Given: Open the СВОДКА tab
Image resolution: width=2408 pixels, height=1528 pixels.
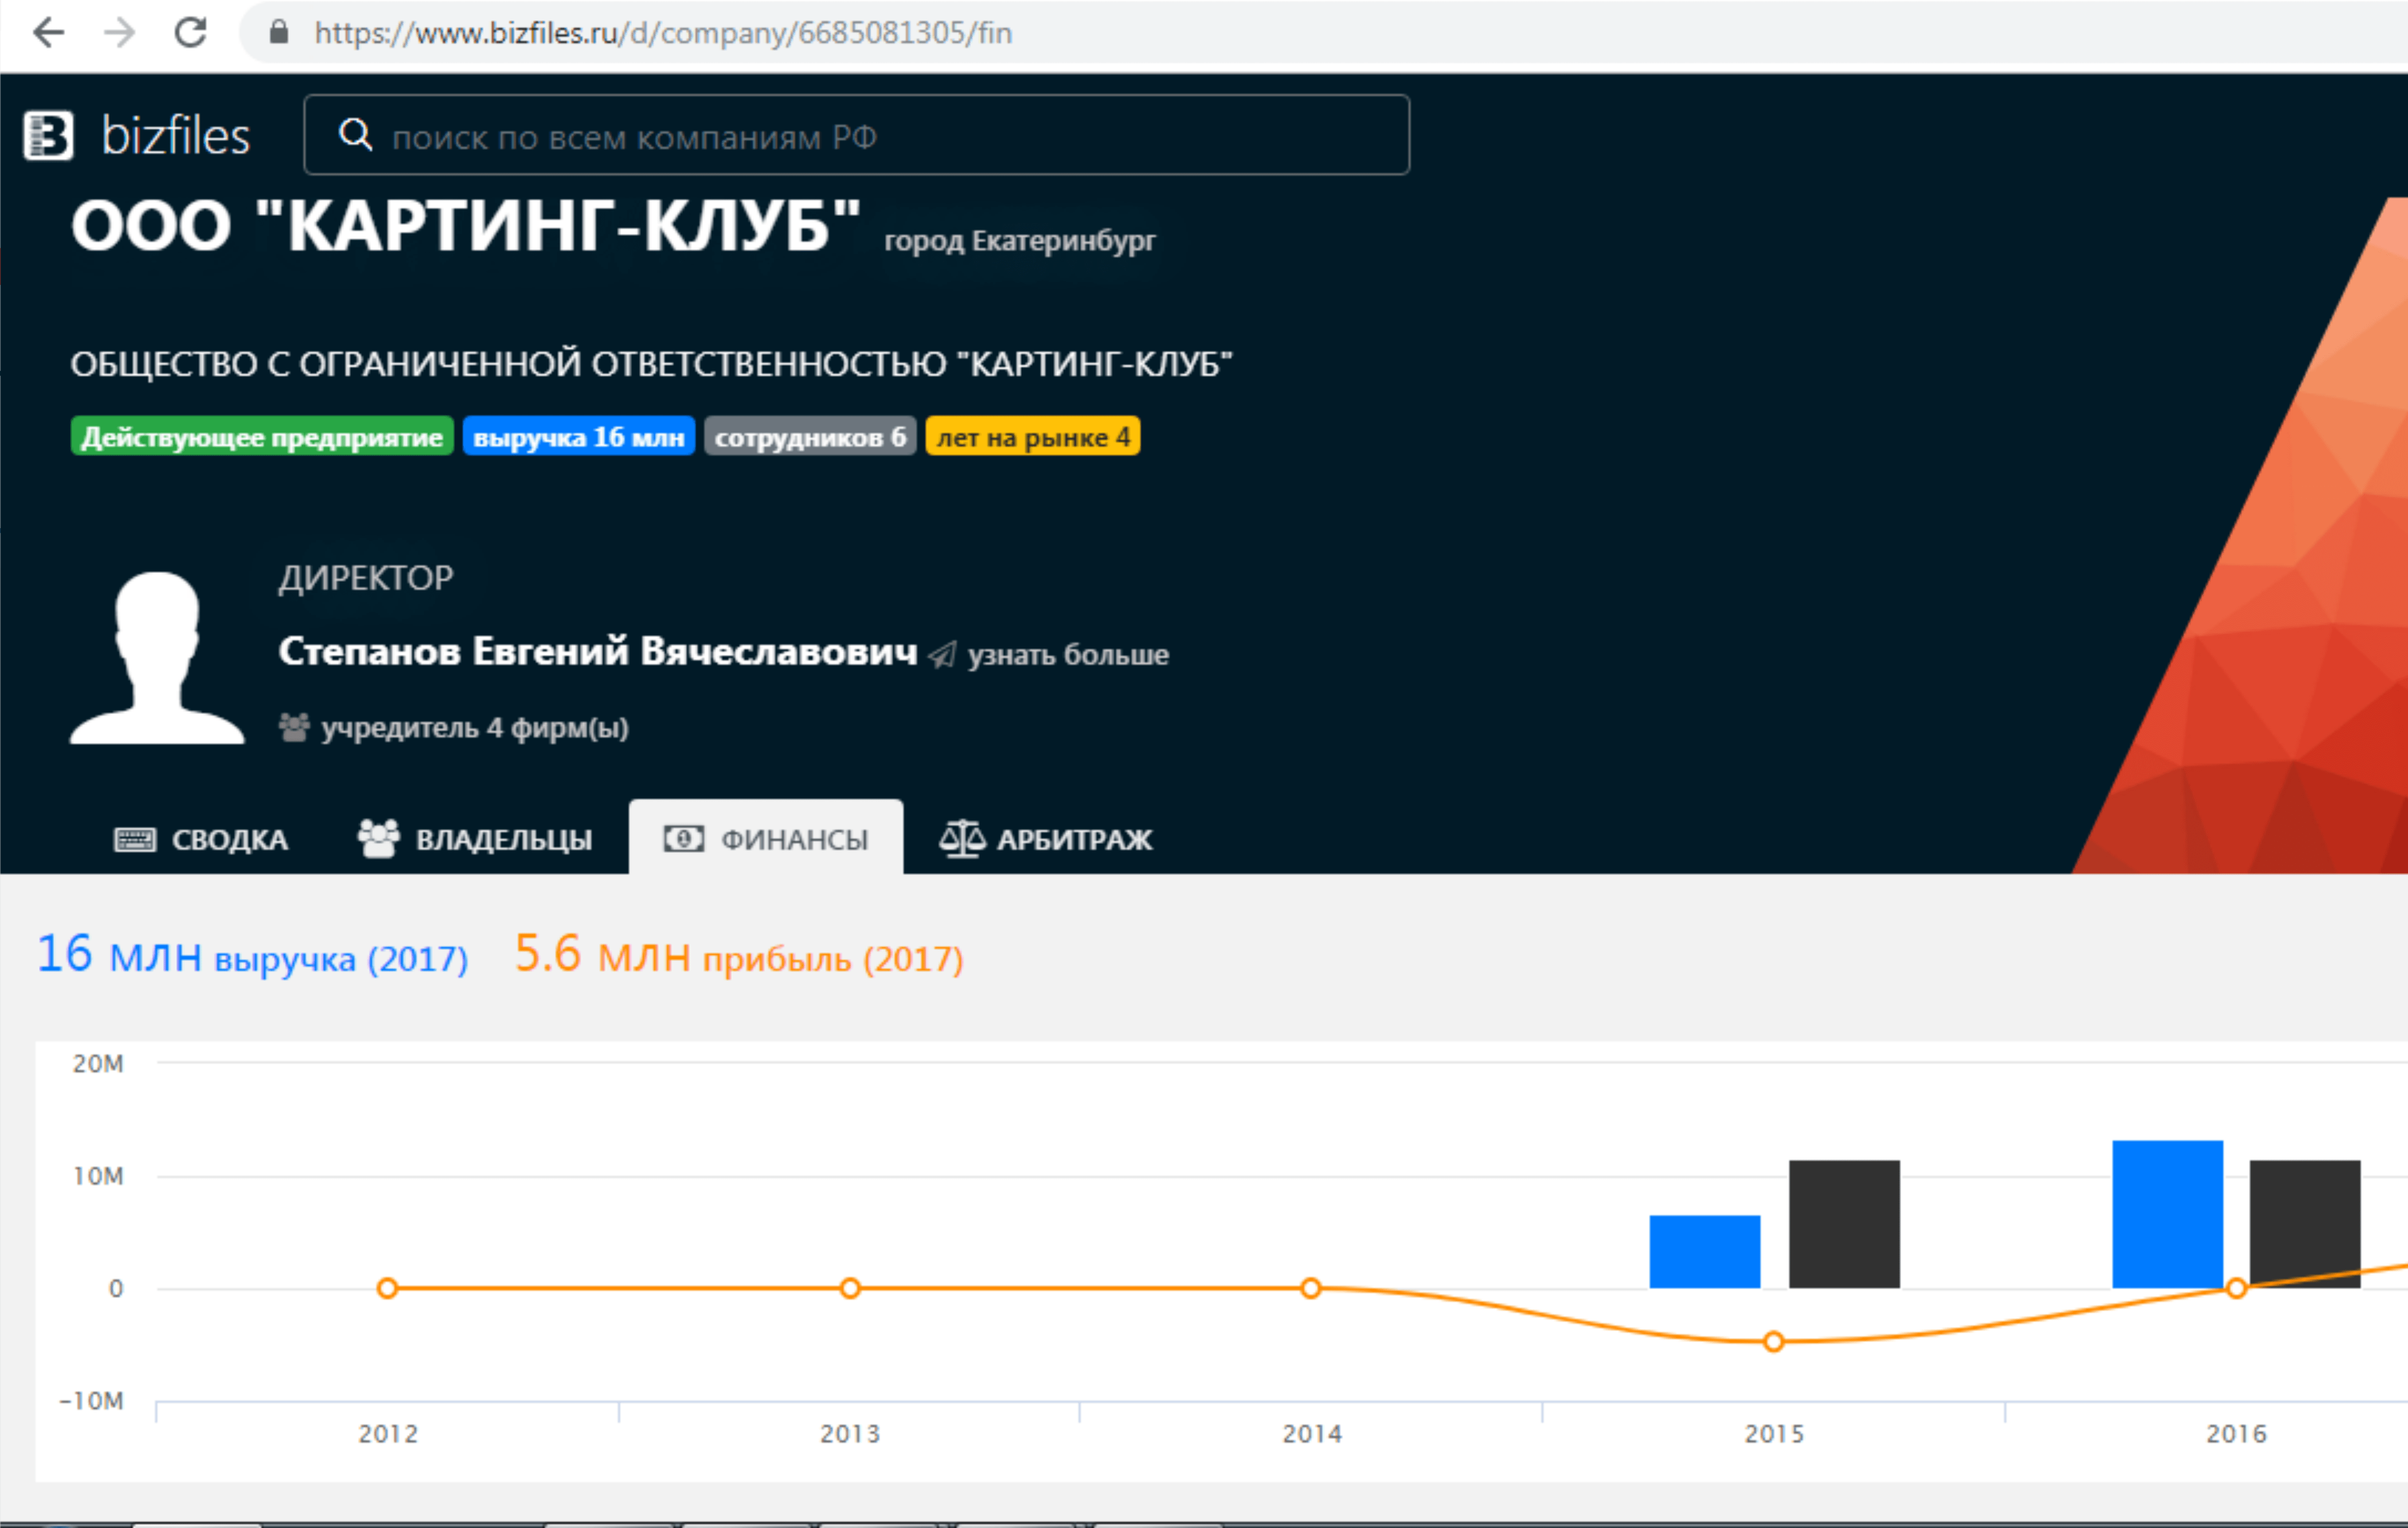Looking at the screenshot, I should pyautogui.click(x=201, y=838).
